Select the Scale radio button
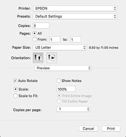Viewport: 126px width, 137px height. 15,89
